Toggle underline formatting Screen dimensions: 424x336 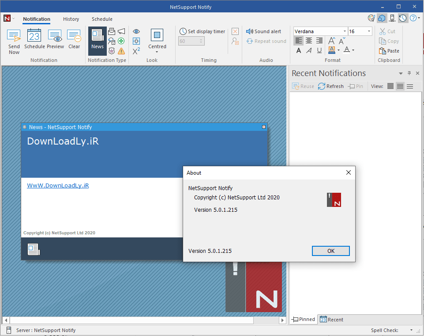point(319,51)
